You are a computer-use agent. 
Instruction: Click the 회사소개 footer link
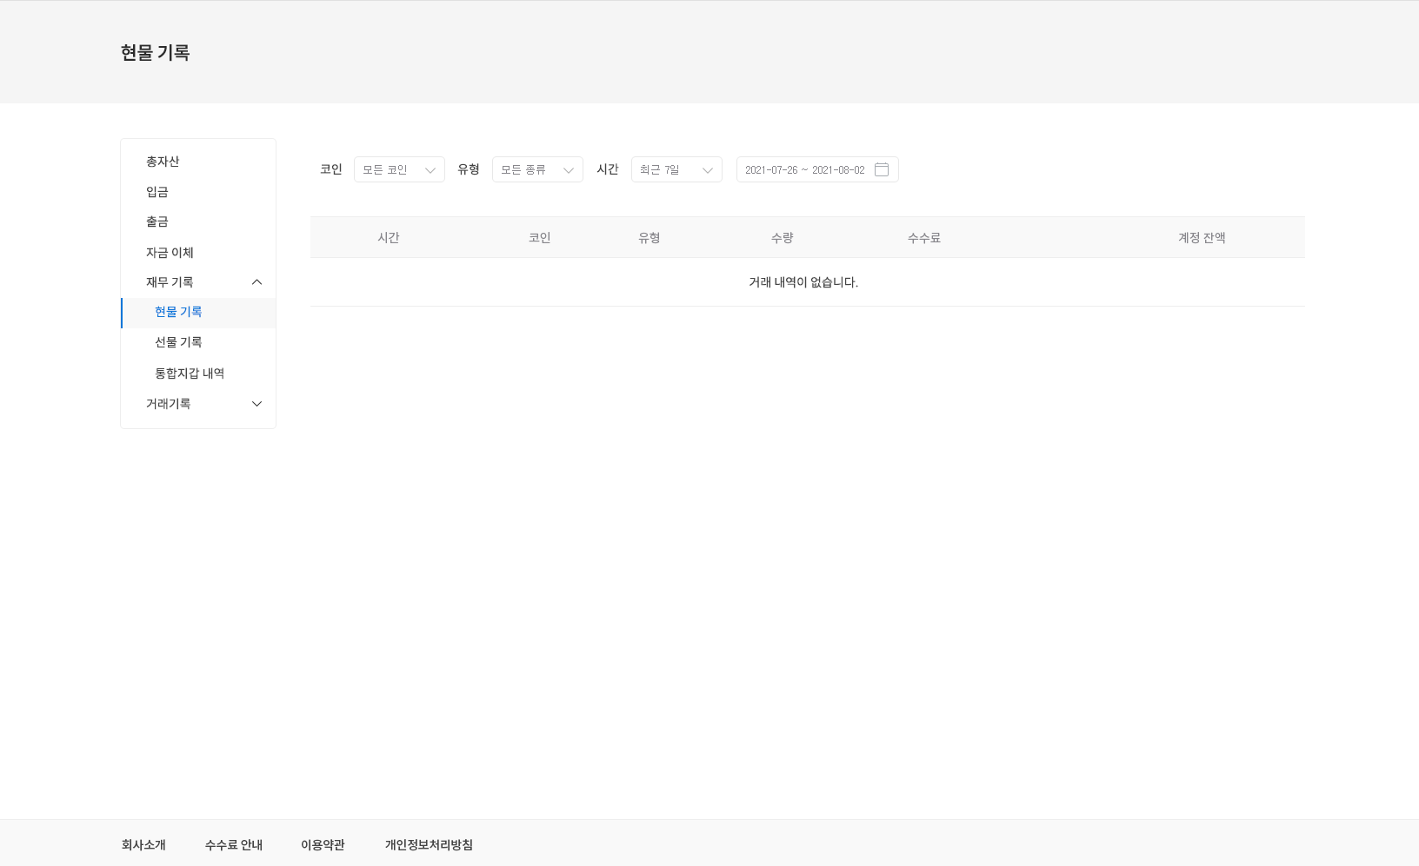(x=143, y=843)
